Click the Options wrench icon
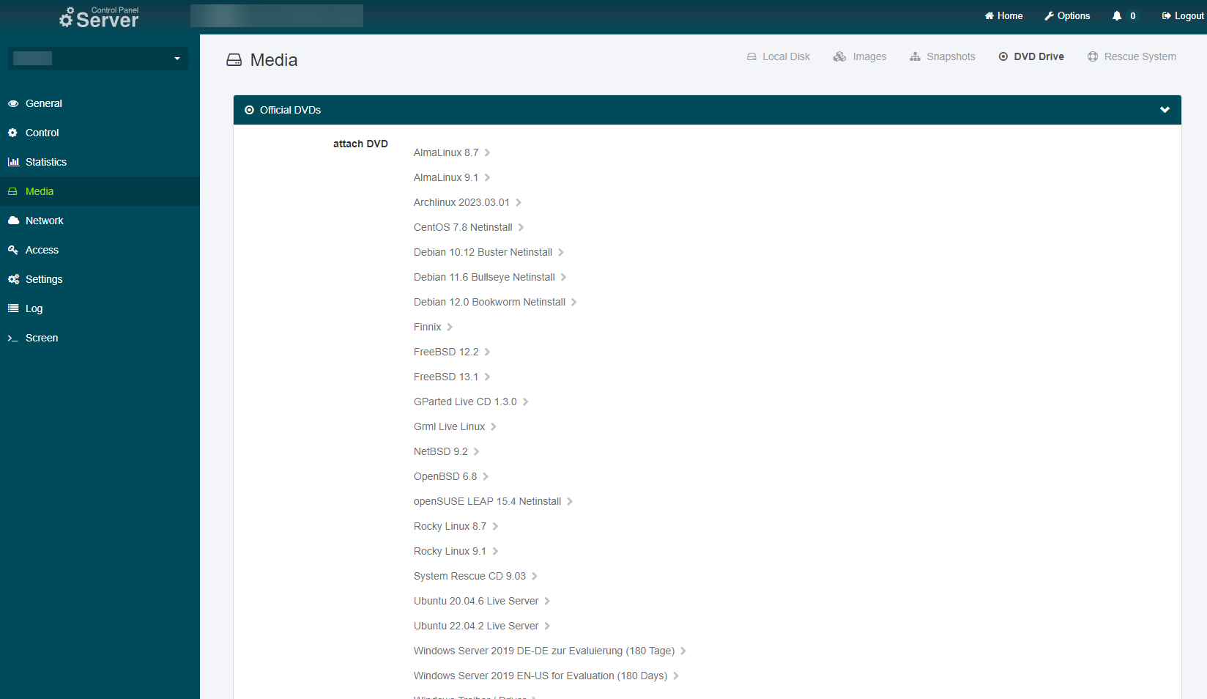Viewport: 1207px width, 699px height. 1050,15
